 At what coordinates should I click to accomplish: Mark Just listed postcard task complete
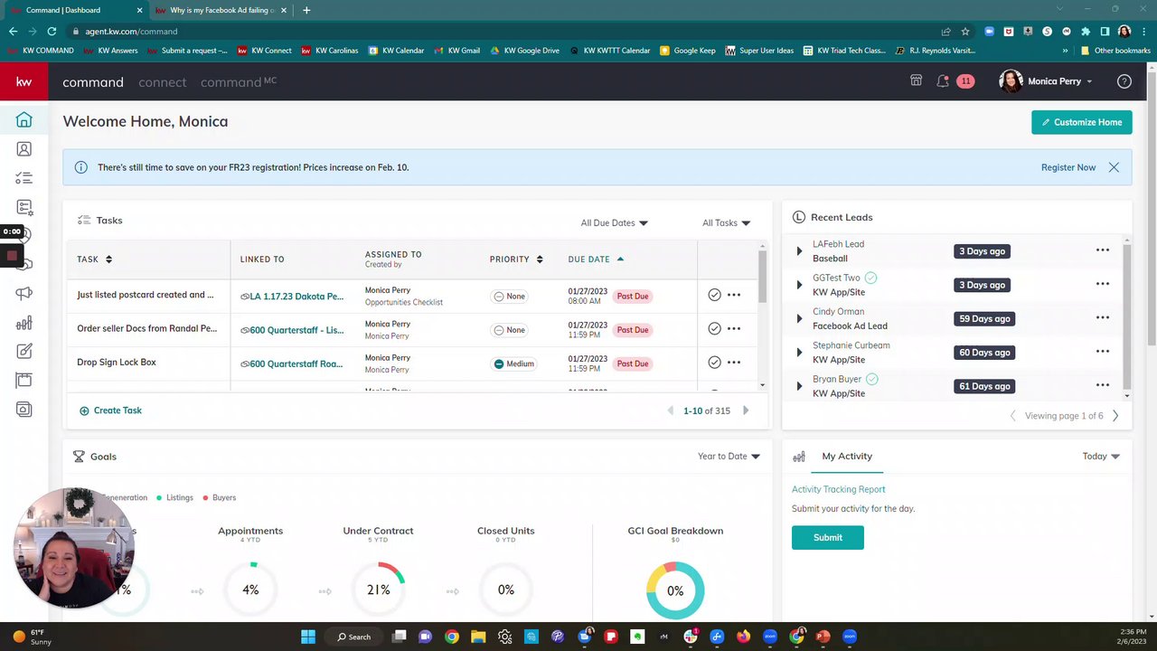714,295
